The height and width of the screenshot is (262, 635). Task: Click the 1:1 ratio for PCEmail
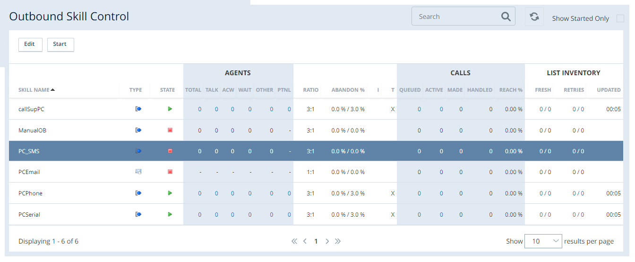310,172
